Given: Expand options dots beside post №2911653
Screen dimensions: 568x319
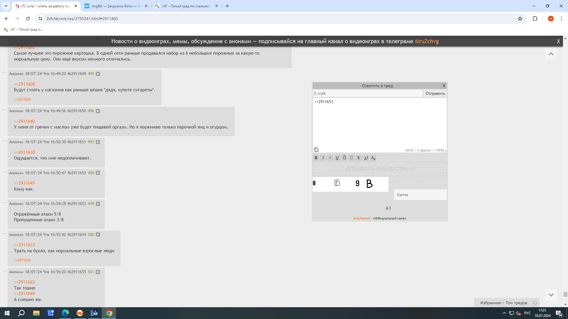Looking at the screenshot, I should click(x=4, y=203).
